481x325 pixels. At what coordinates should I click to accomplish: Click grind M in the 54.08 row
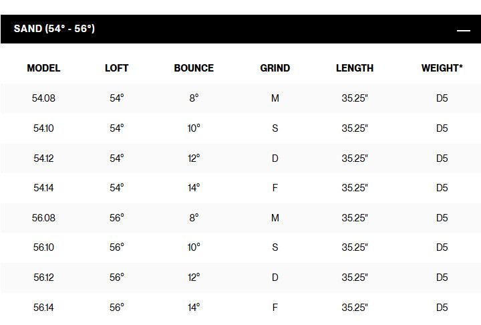click(x=275, y=98)
